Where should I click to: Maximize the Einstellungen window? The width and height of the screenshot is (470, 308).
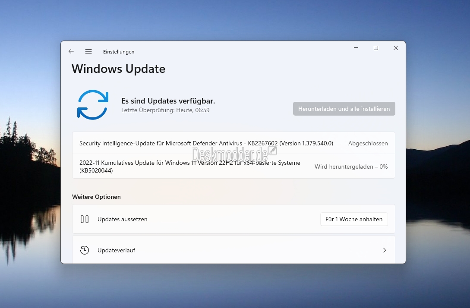point(376,48)
